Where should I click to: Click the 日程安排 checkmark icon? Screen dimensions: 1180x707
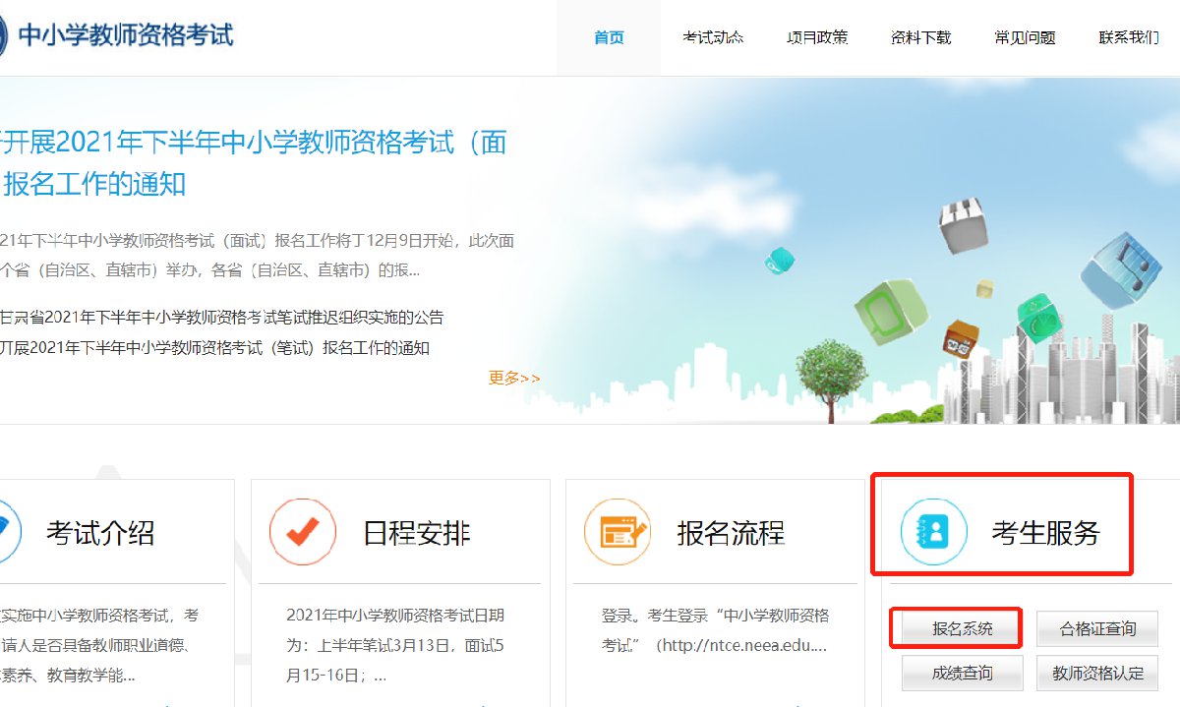303,532
